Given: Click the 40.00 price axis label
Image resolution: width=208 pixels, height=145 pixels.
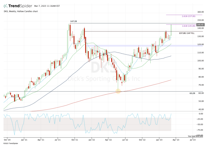Looking at the screenshot, I should click(x=201, y=109).
